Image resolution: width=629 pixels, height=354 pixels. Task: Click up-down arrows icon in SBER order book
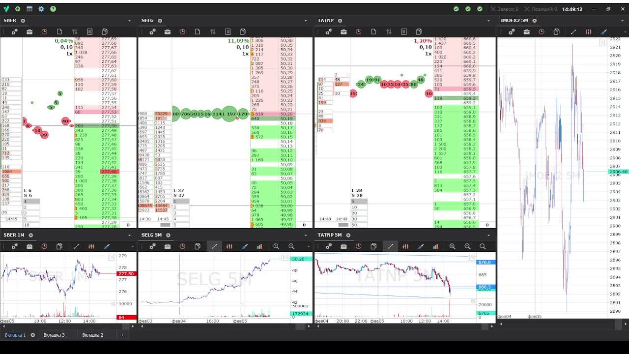click(75, 31)
